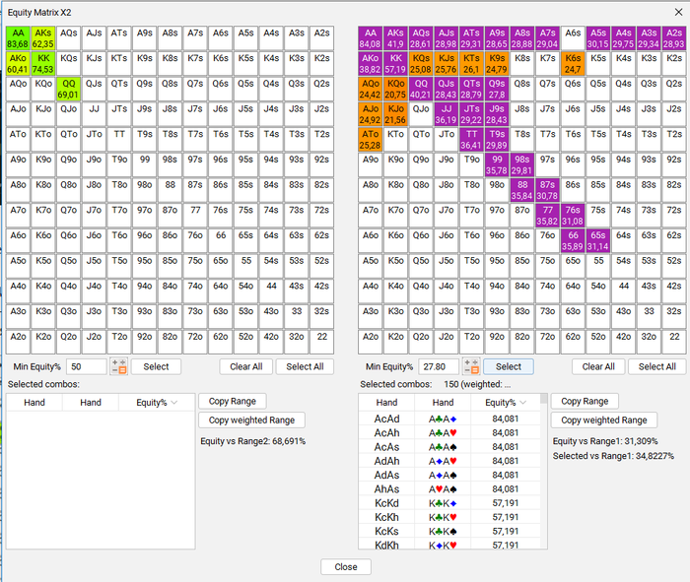Click KJo 21,56 cell in right matrix

(395, 114)
